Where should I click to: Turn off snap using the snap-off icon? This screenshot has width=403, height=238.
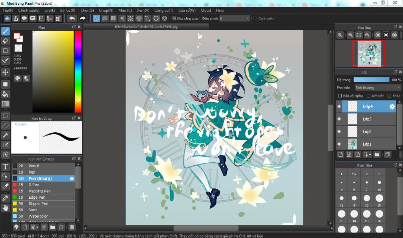pyautogui.click(x=96, y=18)
